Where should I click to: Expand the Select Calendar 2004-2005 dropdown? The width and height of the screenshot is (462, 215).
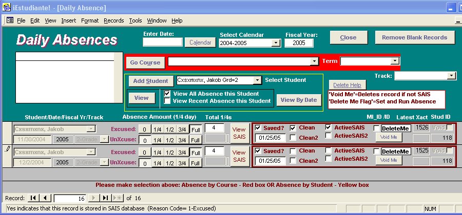276,43
